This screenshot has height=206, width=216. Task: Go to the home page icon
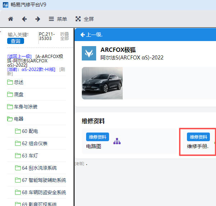point(10,19)
